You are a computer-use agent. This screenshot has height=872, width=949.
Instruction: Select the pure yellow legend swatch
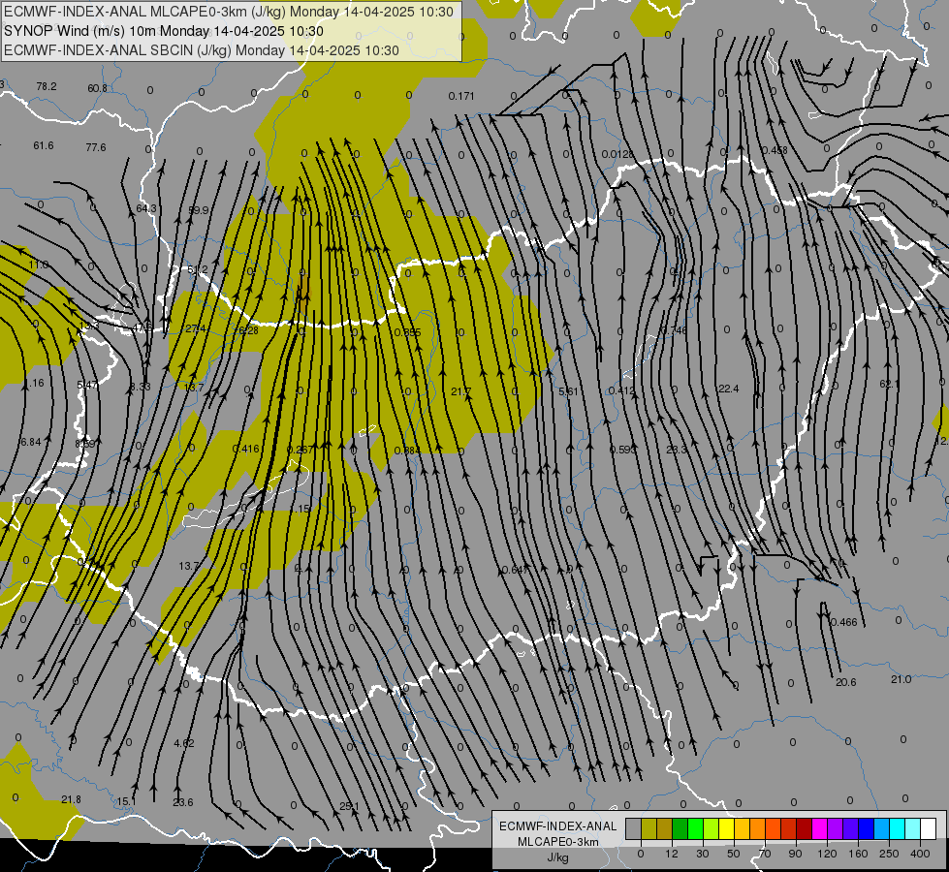(727, 829)
